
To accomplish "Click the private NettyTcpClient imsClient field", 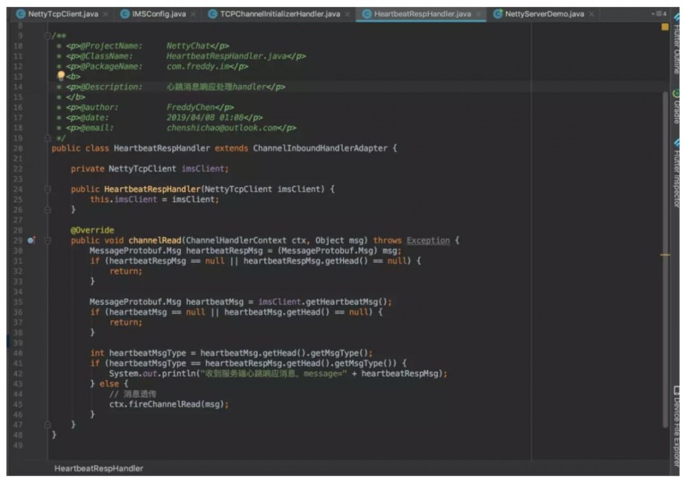I will click(150, 169).
